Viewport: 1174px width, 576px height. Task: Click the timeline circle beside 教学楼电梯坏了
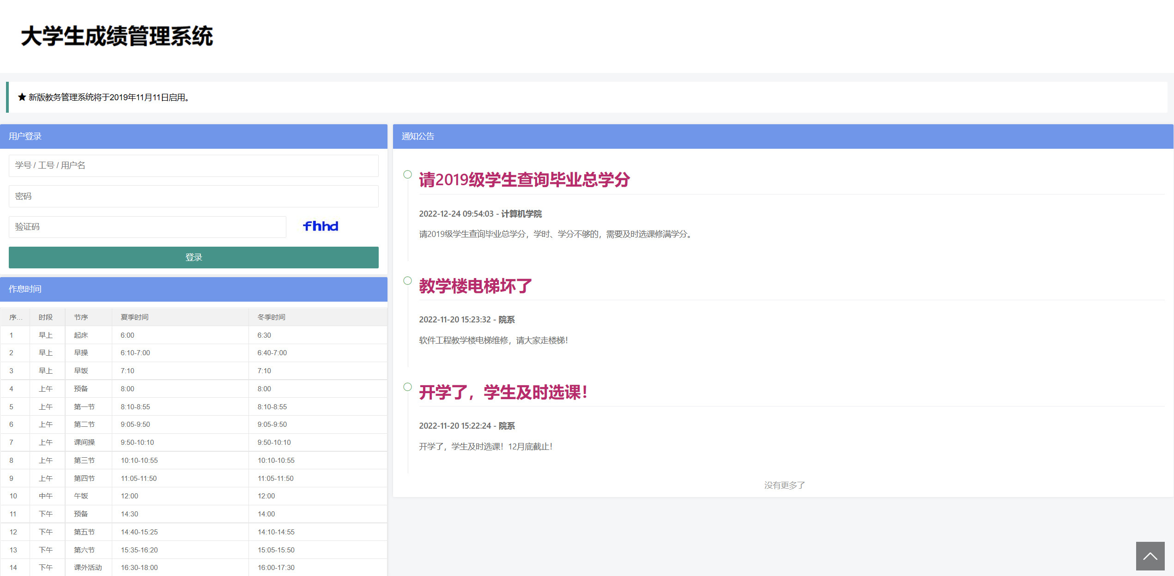(407, 281)
